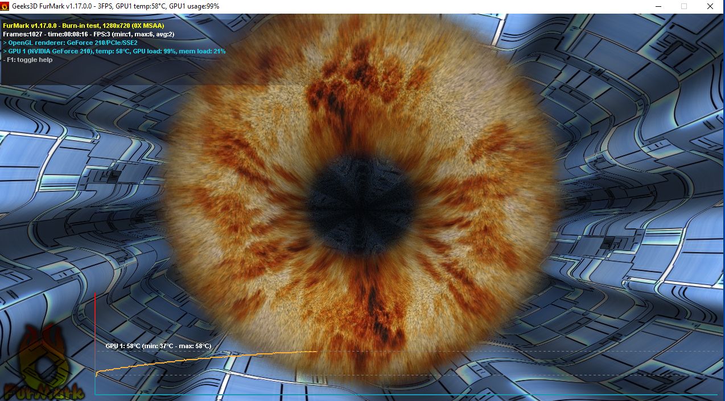
Task: Click the title text 'Geeks3D FurMark v1.17.0.0'
Action: coord(52,6)
